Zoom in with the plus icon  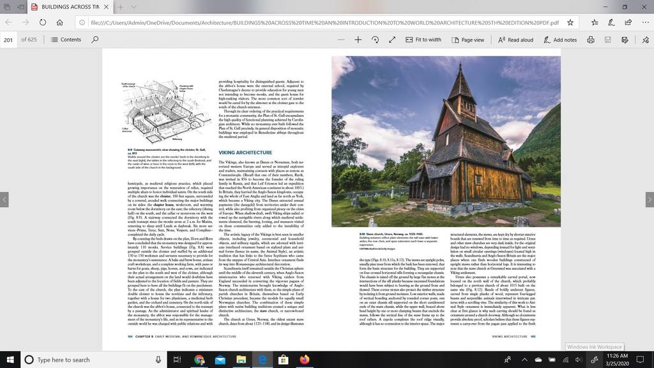pyautogui.click(x=358, y=40)
